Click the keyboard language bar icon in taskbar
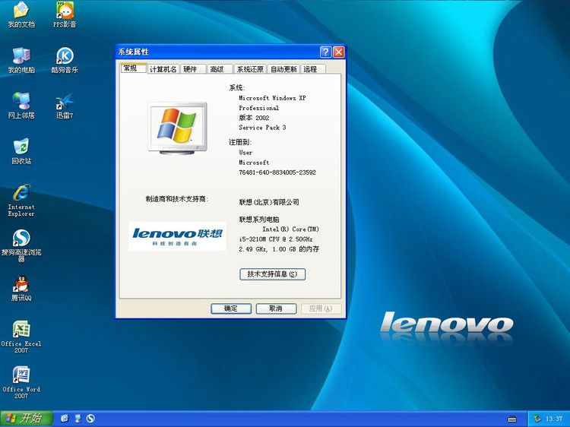The width and height of the screenshot is (570, 427). (512, 419)
